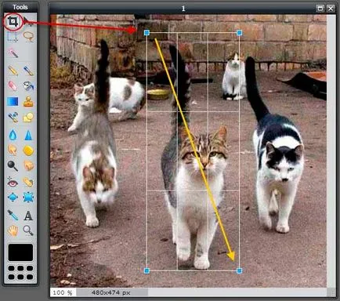
Task: Select the Dodge tool
Action: [13, 166]
